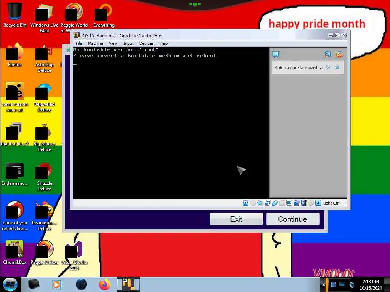The width and height of the screenshot is (390, 292).
Task: Click inside the VM black console screen
Action: 171,123
